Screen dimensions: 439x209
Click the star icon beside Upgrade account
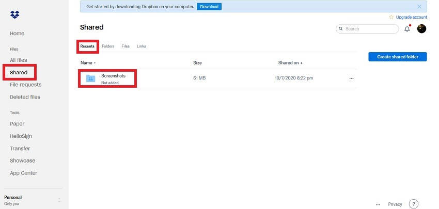coord(391,17)
